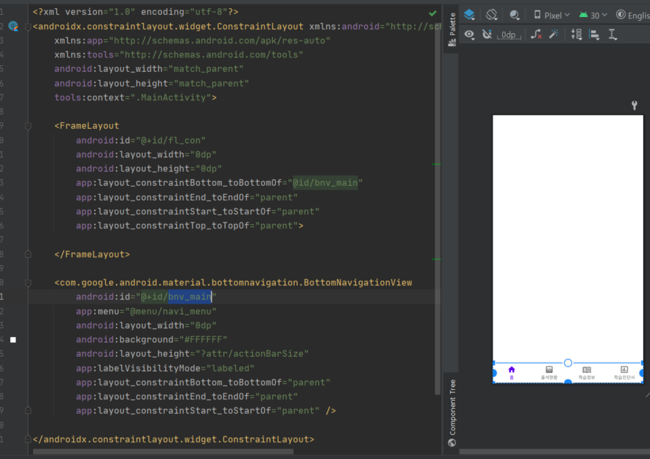Open the Component Tree side panel tab
The height and width of the screenshot is (459, 650).
pyautogui.click(x=452, y=413)
